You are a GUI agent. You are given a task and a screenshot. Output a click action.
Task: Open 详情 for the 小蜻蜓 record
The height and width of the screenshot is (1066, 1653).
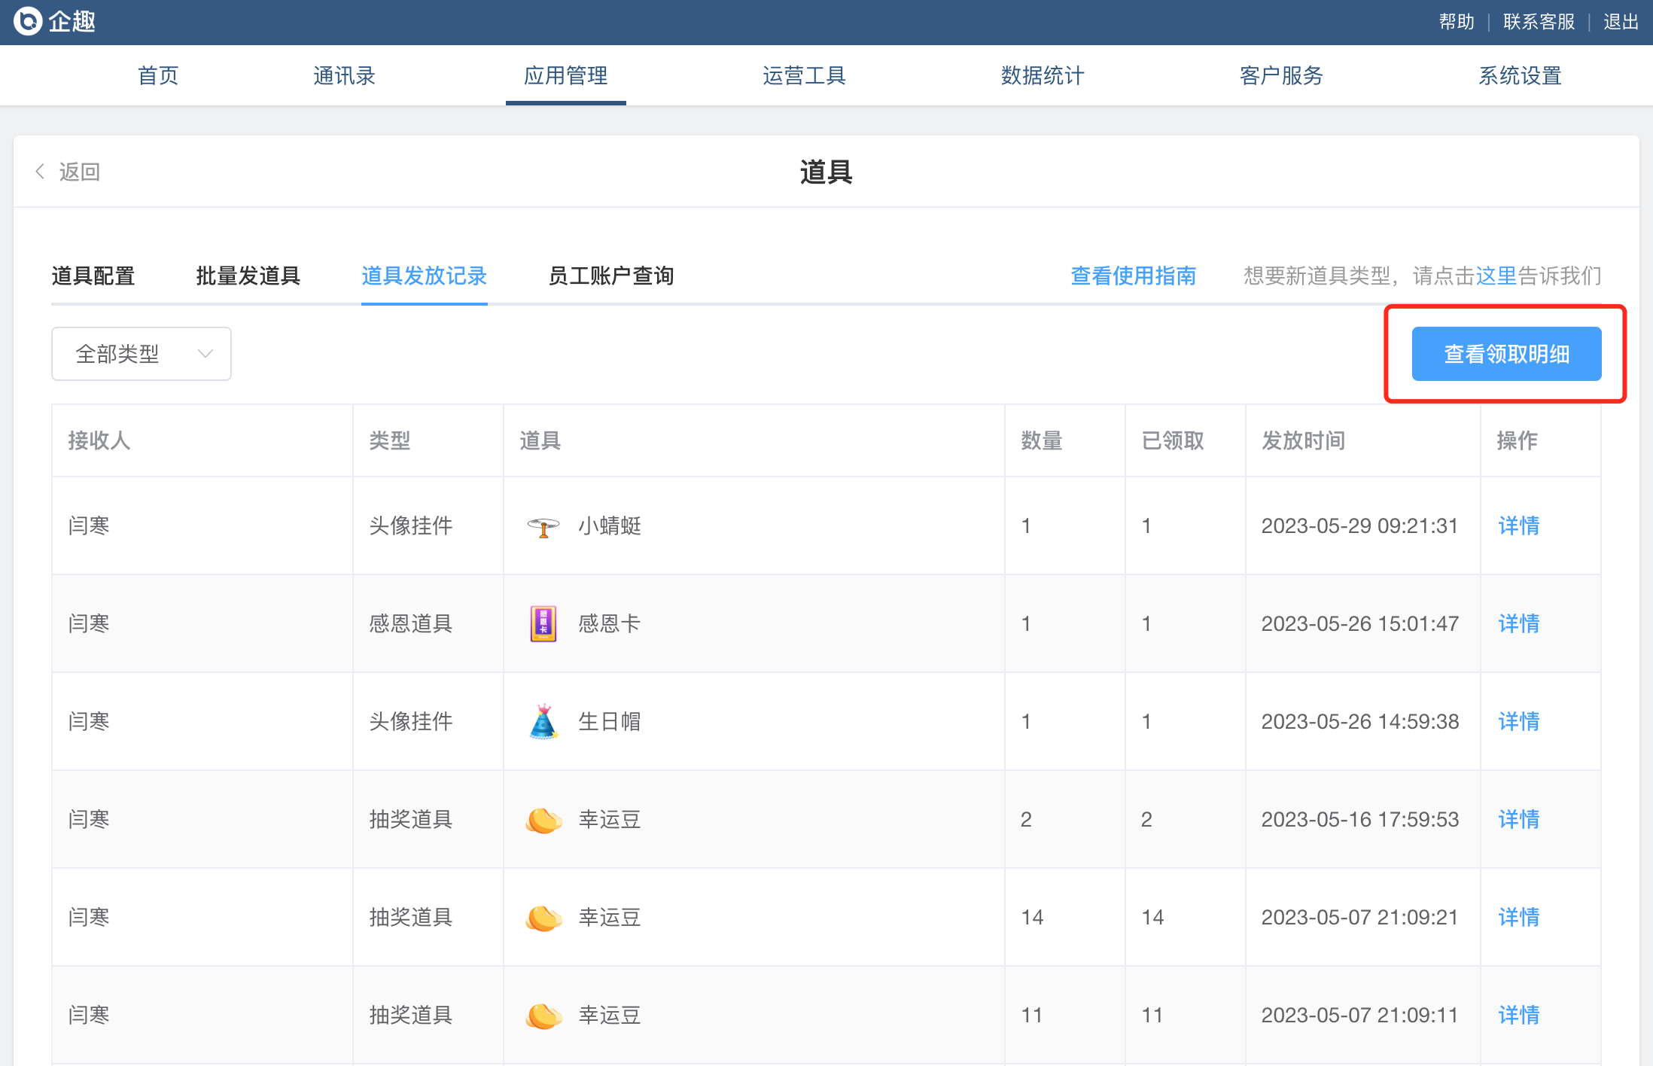(x=1518, y=525)
